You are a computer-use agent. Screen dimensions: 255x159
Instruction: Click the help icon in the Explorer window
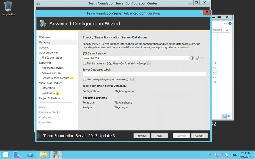pyautogui.click(x=230, y=24)
